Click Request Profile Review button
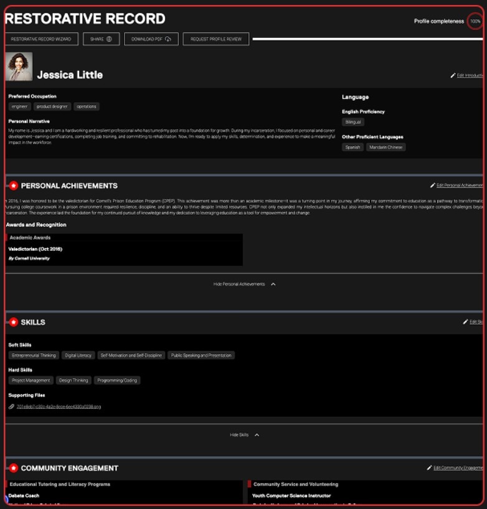The image size is (487, 509). (x=215, y=39)
